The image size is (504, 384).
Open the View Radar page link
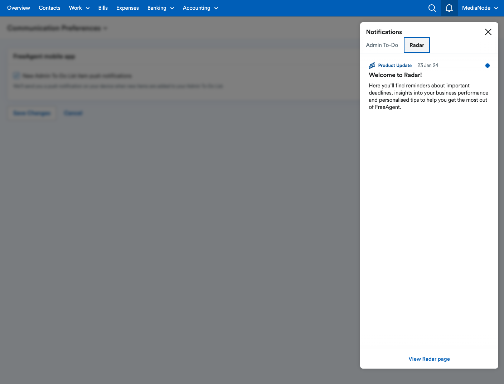coord(429,359)
